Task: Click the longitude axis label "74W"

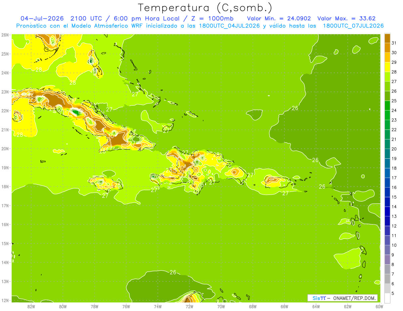Action: [158, 306]
